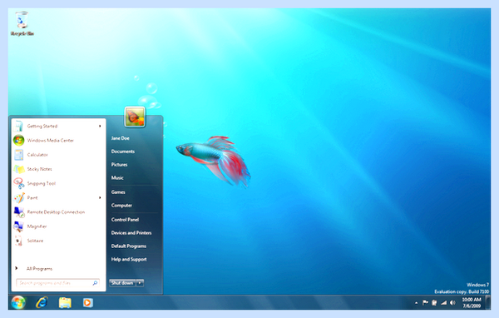Image resolution: width=499 pixels, height=318 pixels.
Task: Launch Windows Media Center icon
Action: click(18, 140)
